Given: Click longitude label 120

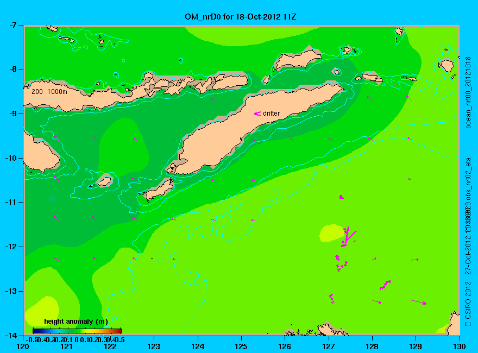Looking at the screenshot, I should 23,346.
